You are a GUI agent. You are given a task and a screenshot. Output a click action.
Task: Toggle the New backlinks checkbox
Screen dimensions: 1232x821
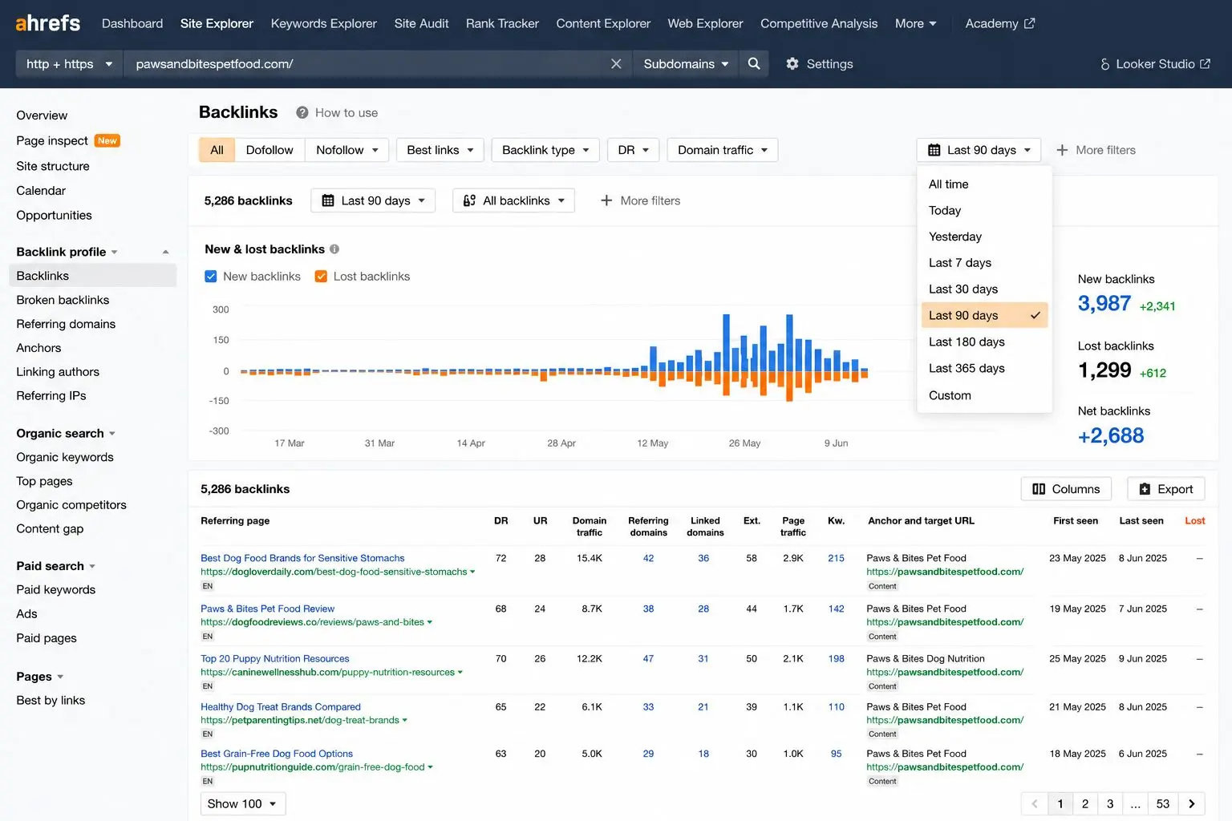(x=211, y=277)
